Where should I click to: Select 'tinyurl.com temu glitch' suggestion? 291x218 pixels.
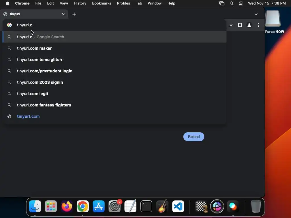115,60
